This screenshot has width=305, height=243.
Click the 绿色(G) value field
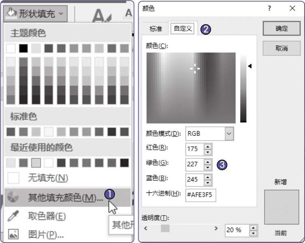coord(195,164)
